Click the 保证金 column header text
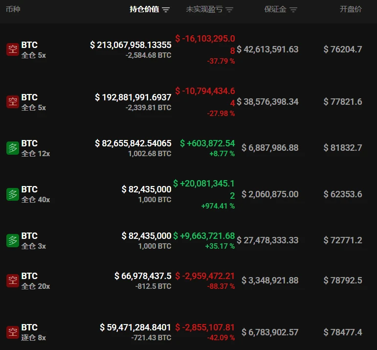Image resolution: width=377 pixels, height=350 pixels. (x=275, y=9)
